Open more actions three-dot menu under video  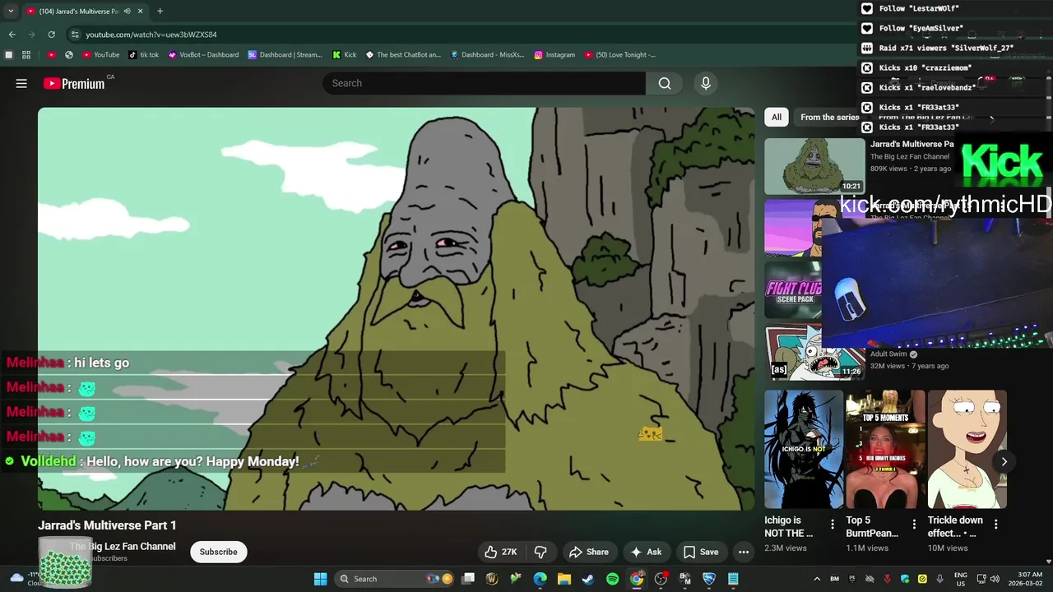click(744, 552)
